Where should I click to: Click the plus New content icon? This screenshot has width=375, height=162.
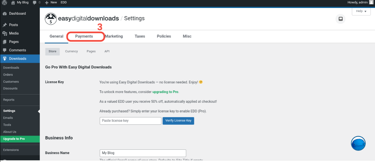tap(47, 2)
